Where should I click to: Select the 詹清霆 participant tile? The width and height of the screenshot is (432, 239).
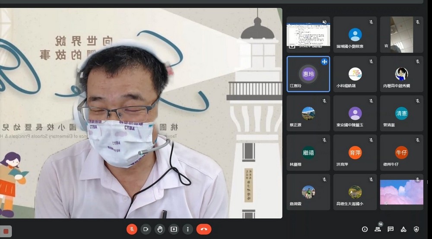coord(308,192)
